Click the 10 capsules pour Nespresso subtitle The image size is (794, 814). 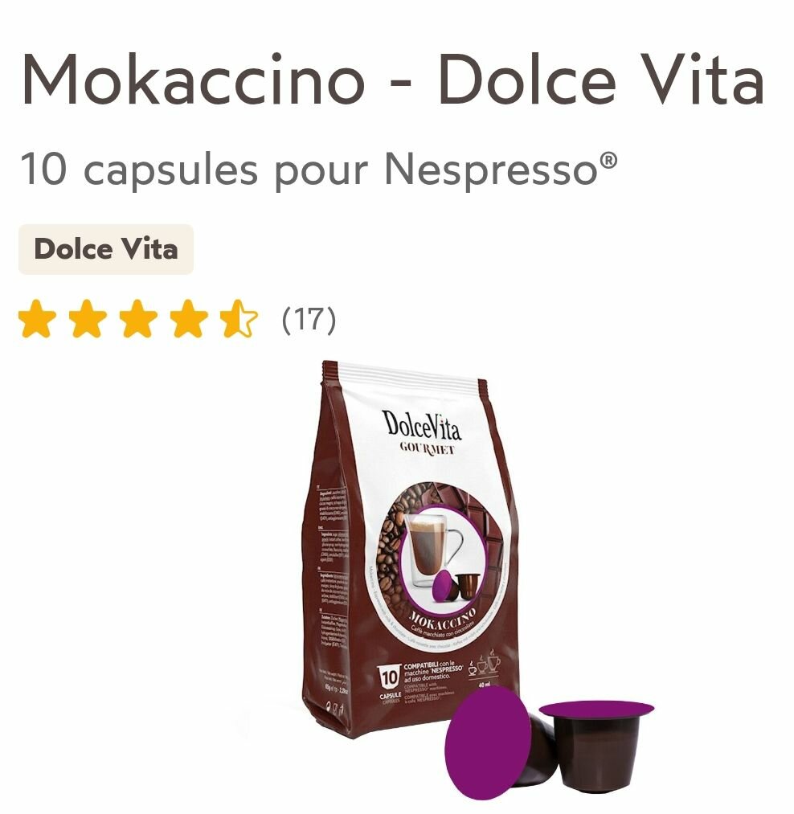319,170
